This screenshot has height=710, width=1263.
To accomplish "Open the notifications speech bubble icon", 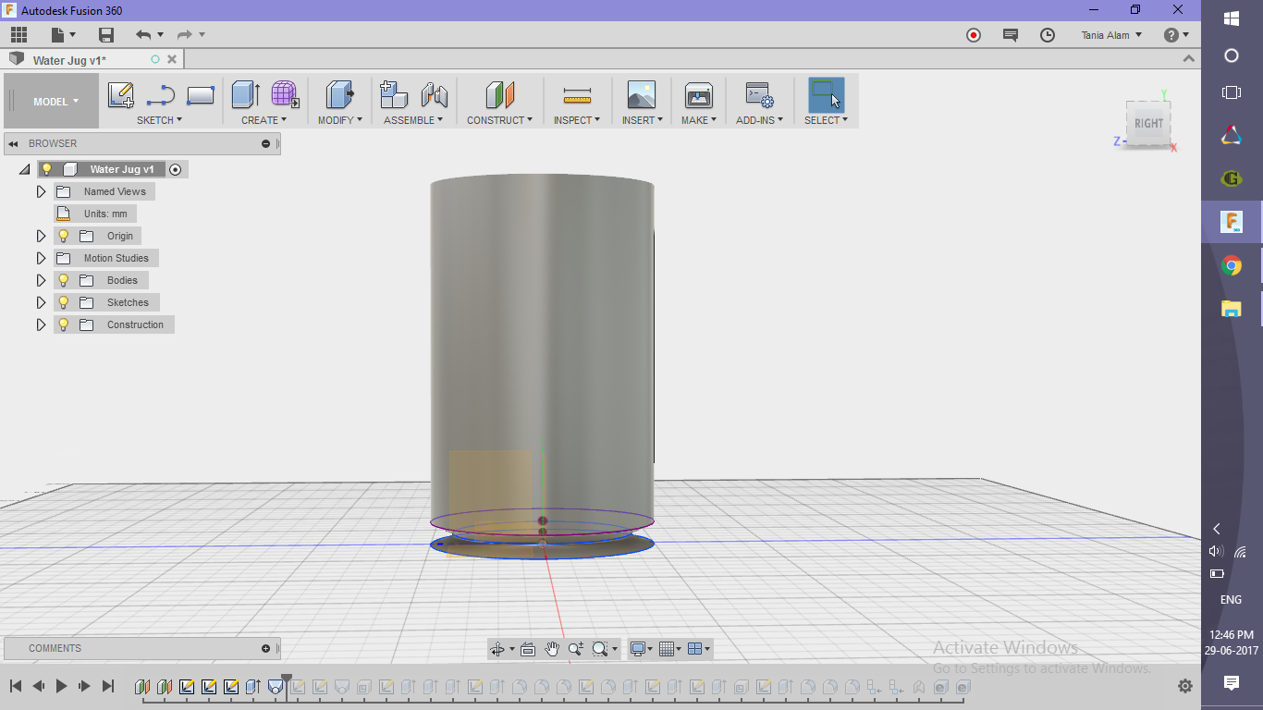I will click(1011, 35).
